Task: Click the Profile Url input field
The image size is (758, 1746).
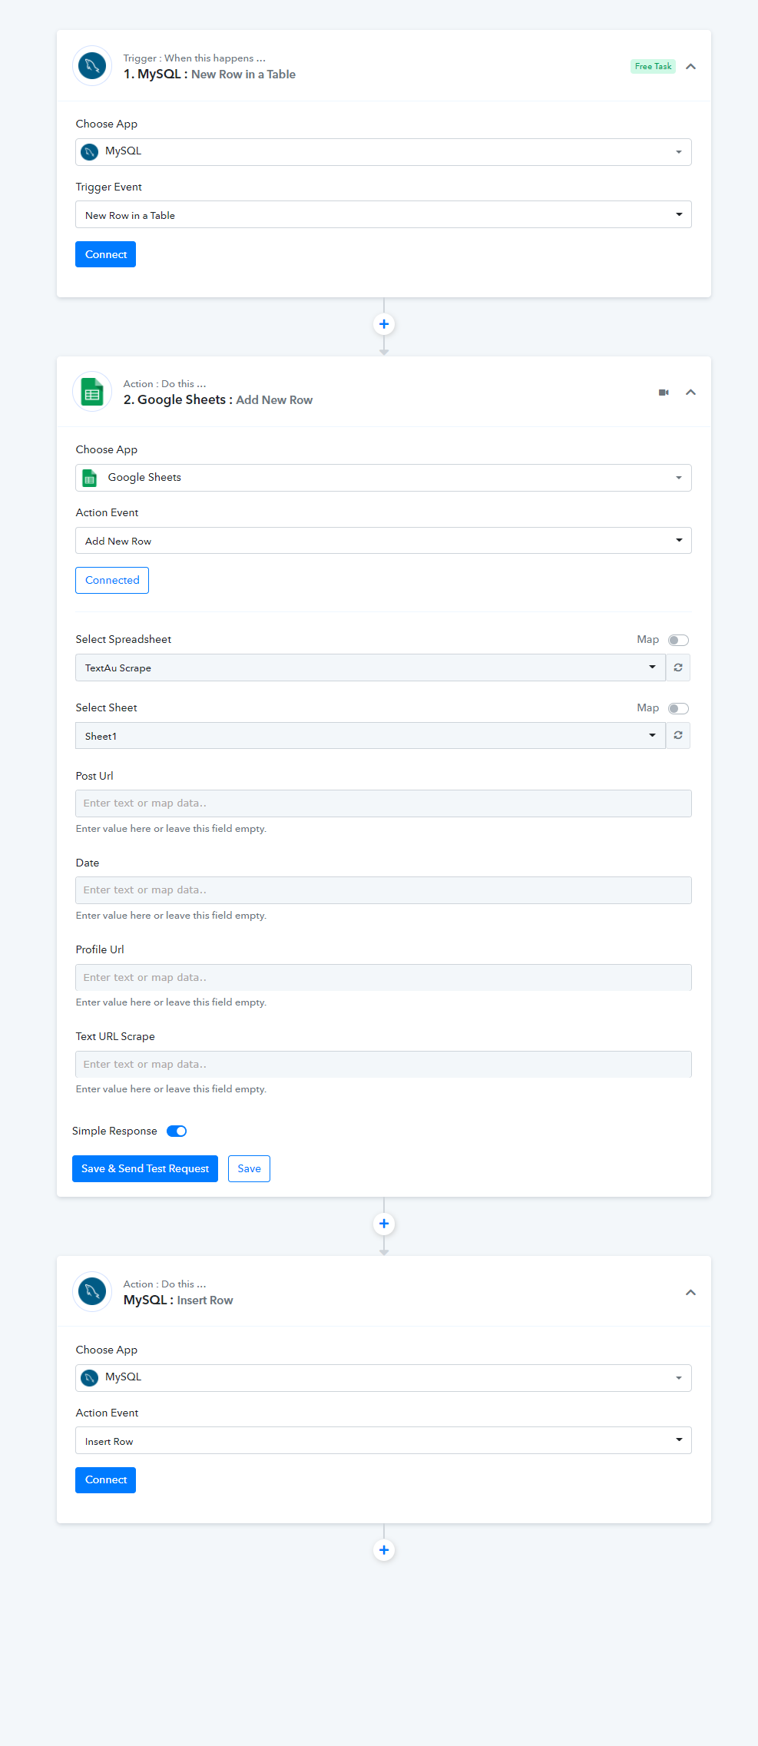Action: point(383,977)
